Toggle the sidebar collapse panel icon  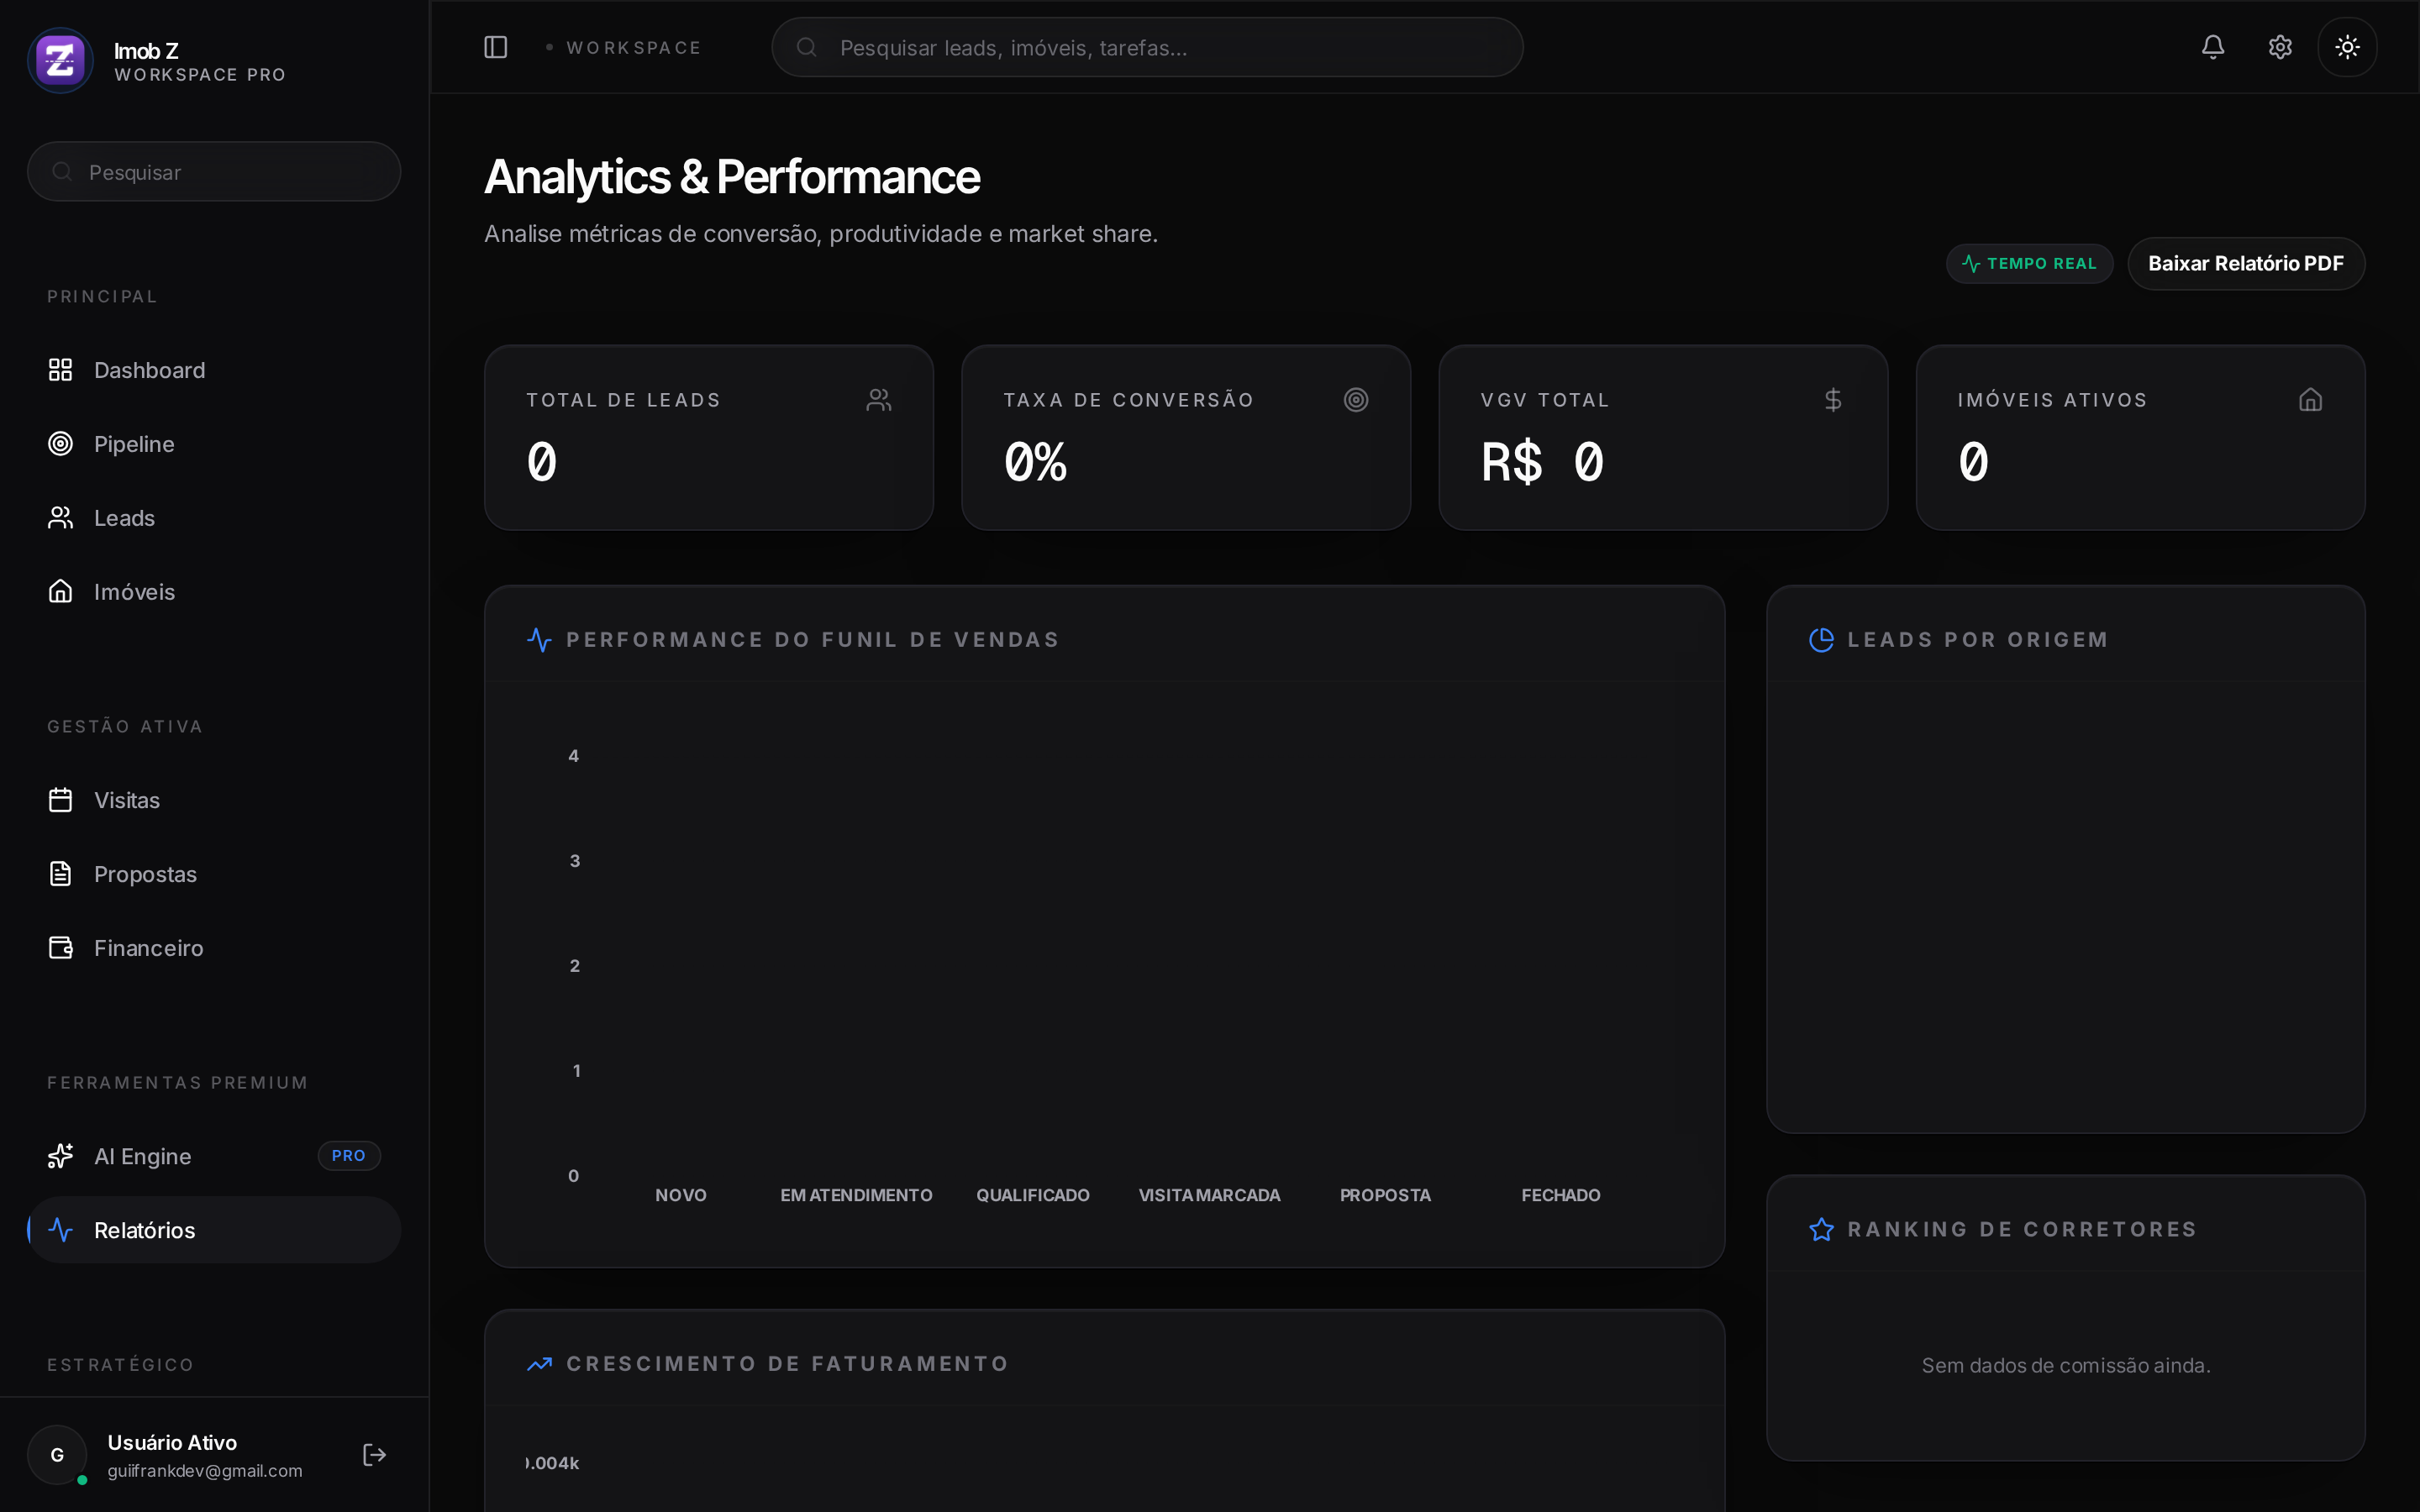click(x=496, y=47)
